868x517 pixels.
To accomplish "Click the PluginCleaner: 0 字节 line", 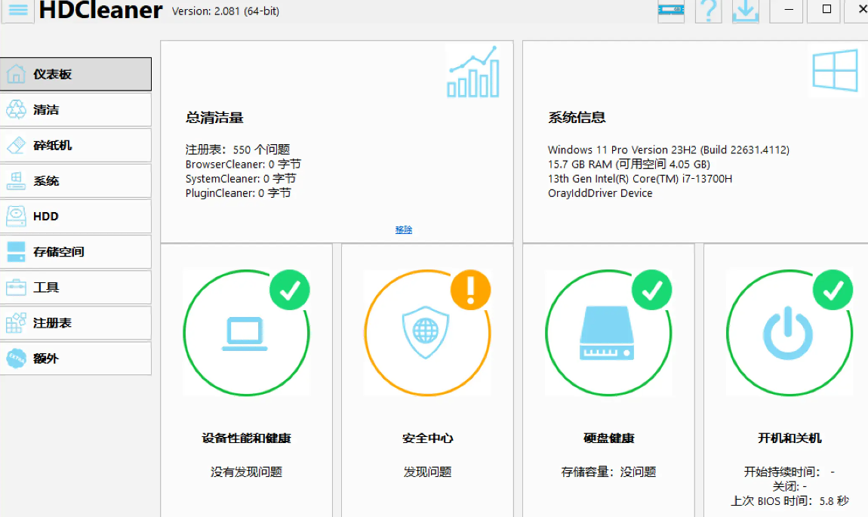I will (x=238, y=193).
